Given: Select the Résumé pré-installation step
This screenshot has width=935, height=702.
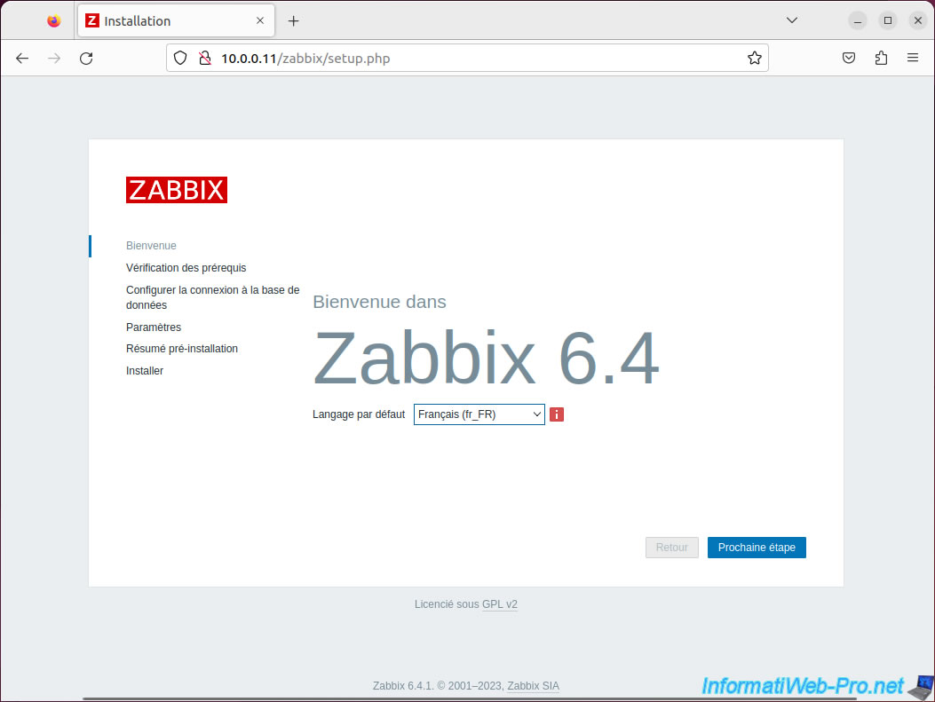Looking at the screenshot, I should 182,349.
